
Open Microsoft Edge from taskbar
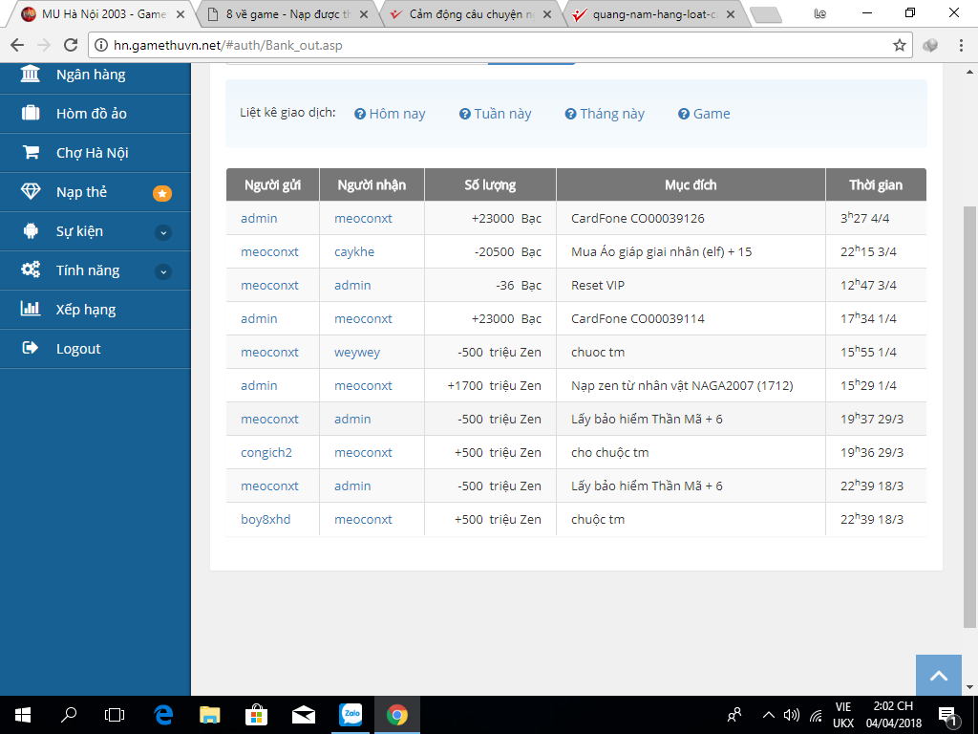pyautogui.click(x=163, y=715)
